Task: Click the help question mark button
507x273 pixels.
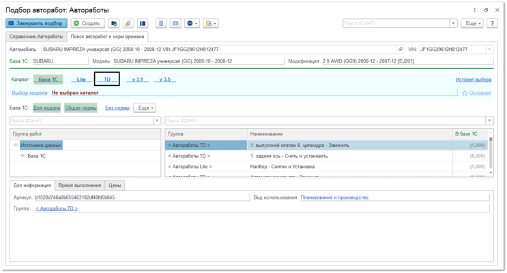Action: 492,23
